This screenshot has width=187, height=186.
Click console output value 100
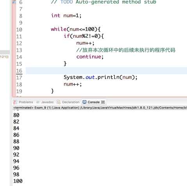[x=18, y=181]
